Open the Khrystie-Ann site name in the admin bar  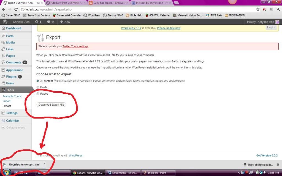[21, 22]
